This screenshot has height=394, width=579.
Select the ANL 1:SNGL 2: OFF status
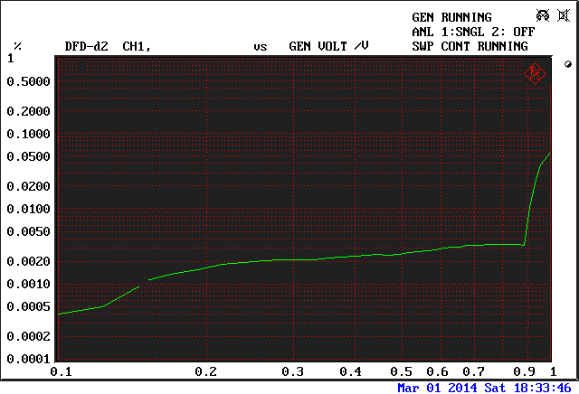pyautogui.click(x=473, y=33)
